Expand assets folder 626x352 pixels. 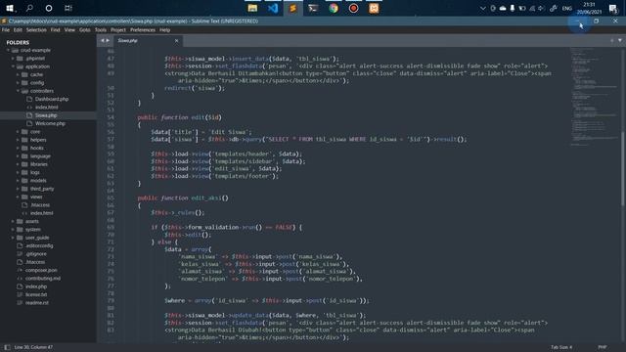13,221
